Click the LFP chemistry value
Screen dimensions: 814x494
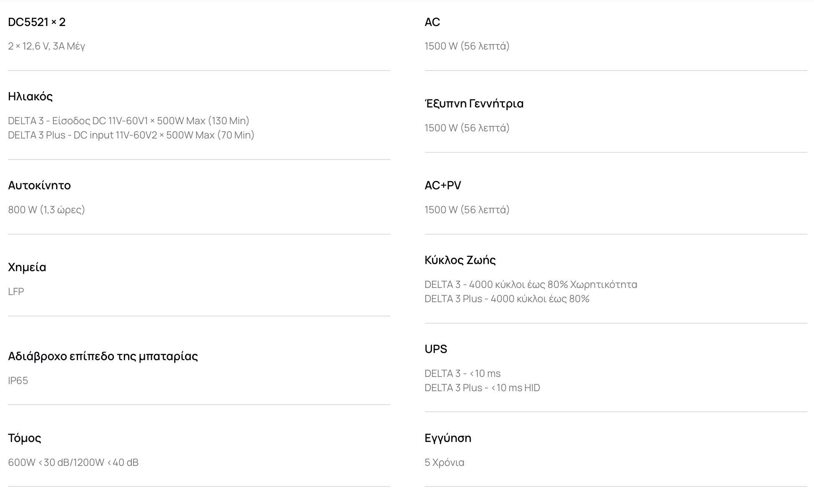16,292
